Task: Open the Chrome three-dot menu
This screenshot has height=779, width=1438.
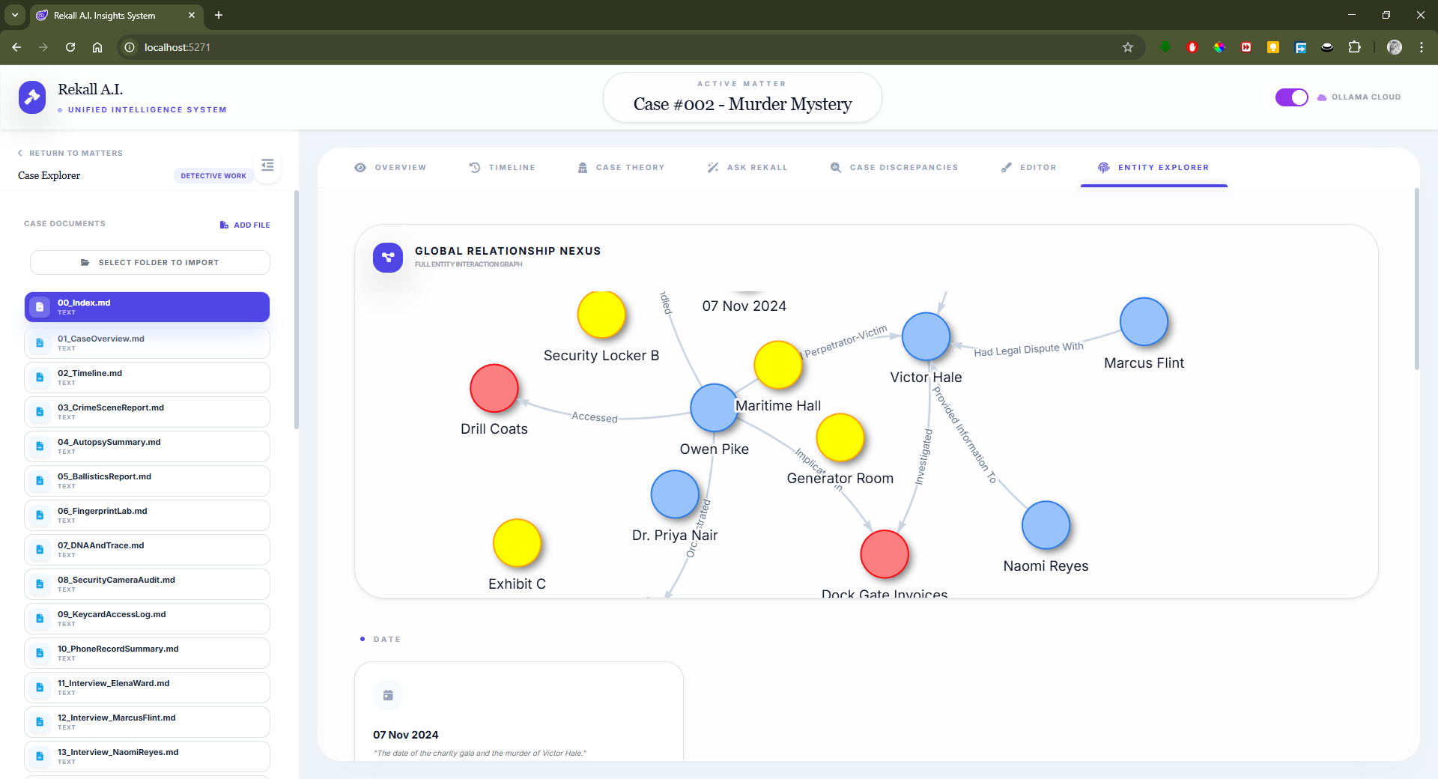Action: 1422,46
